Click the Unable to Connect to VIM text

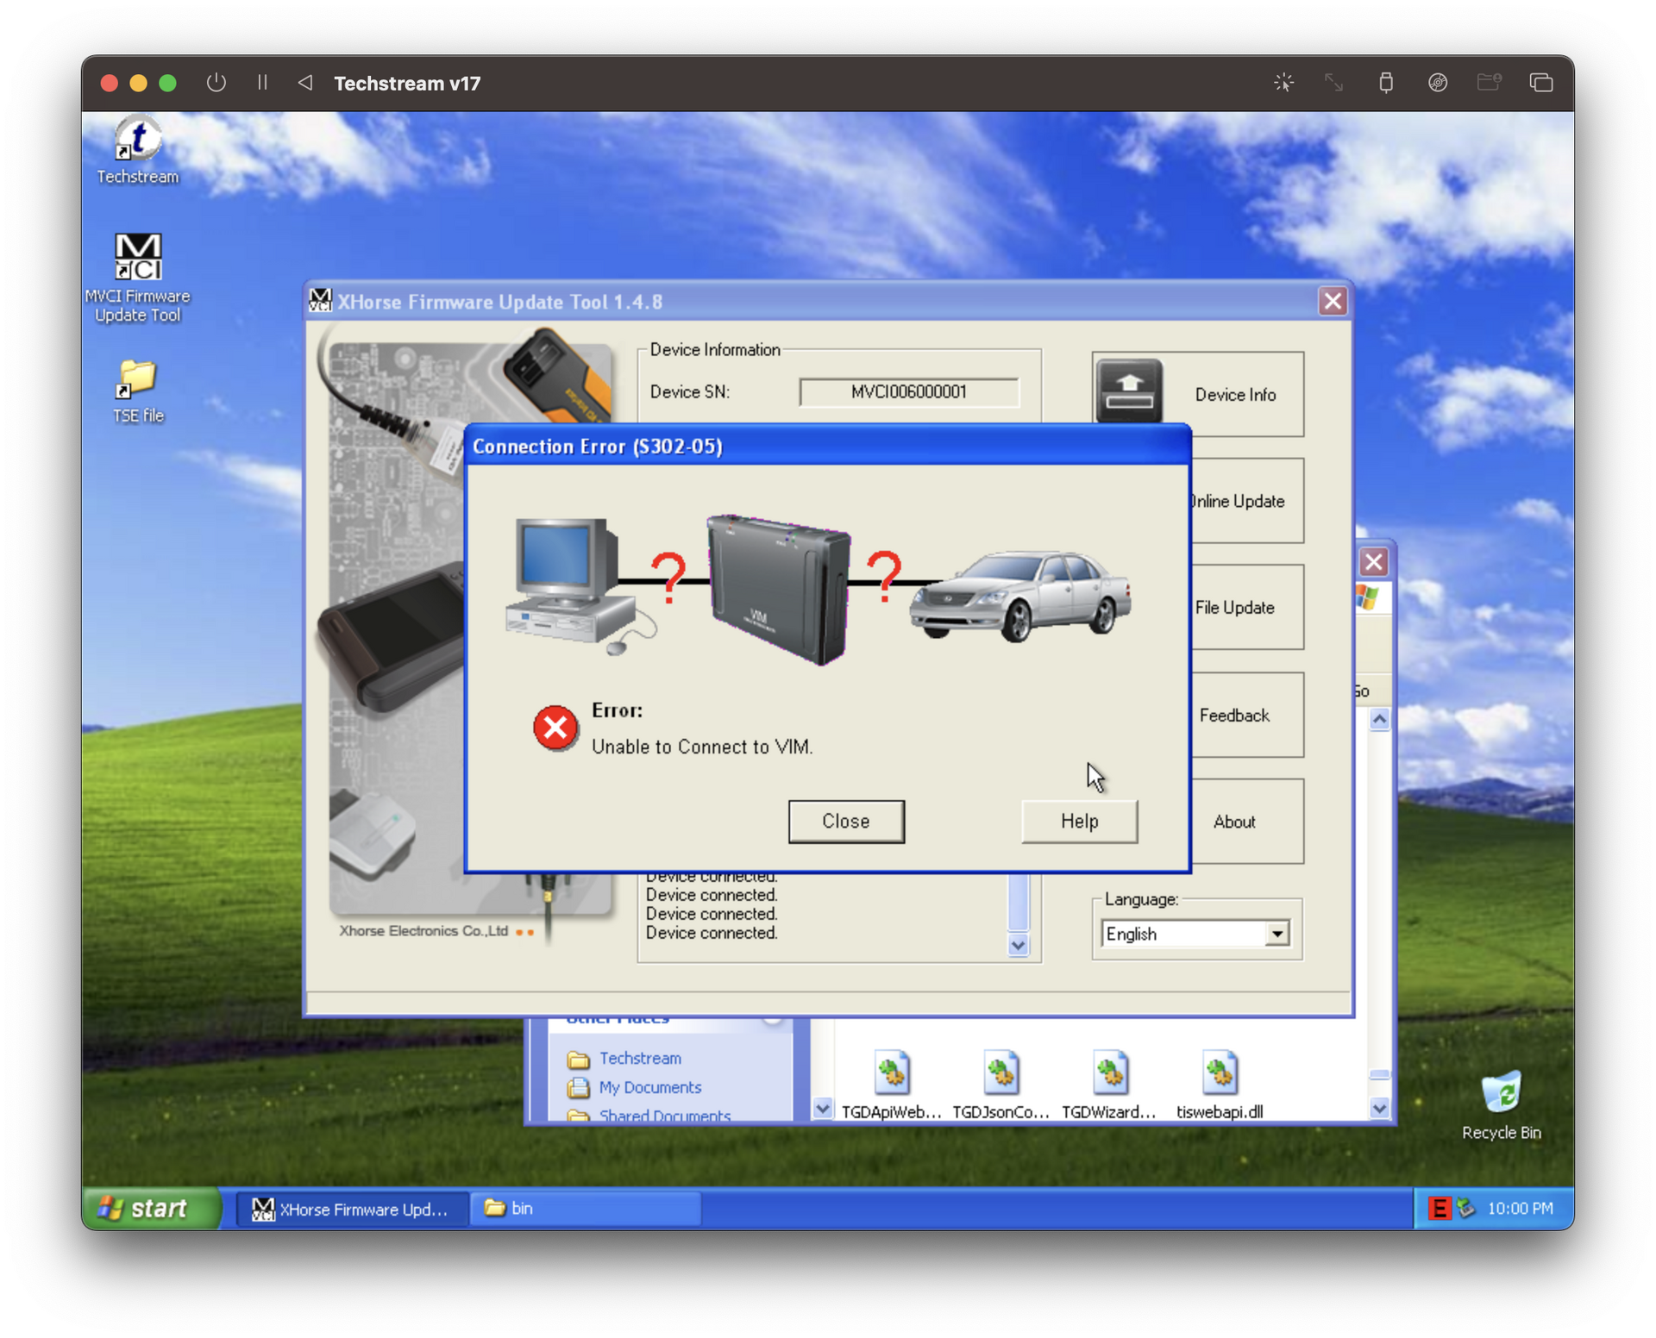pyautogui.click(x=702, y=747)
